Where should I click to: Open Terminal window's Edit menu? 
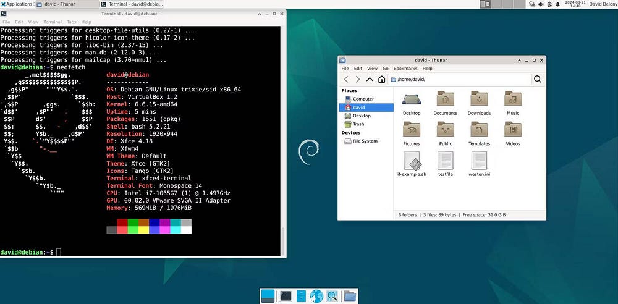(x=19, y=22)
